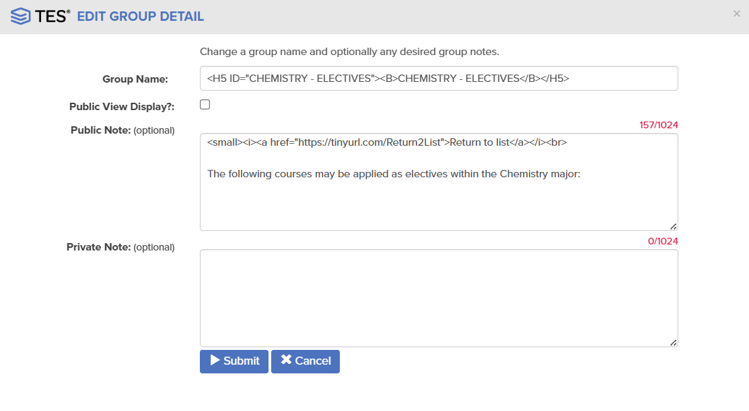Submit the group detail changes
This screenshot has height=411, width=749.
point(234,361)
